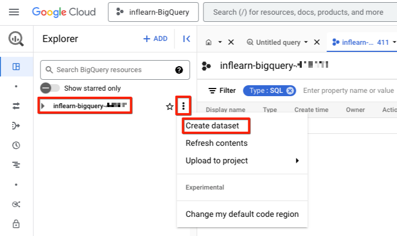Open the lock icon in sidebar
Viewport: 397px width, 236px height.
[x=16, y=224]
